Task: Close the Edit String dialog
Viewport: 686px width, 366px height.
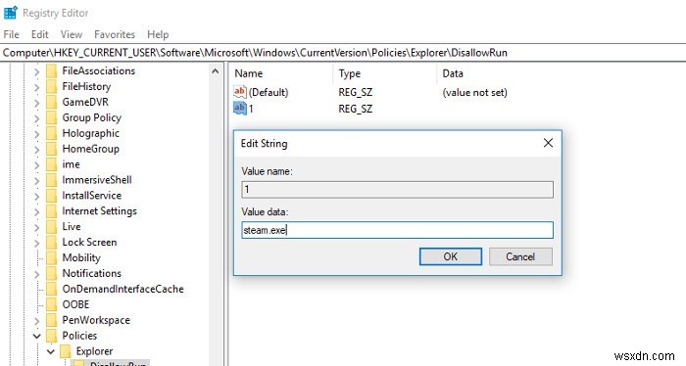Action: (x=548, y=143)
